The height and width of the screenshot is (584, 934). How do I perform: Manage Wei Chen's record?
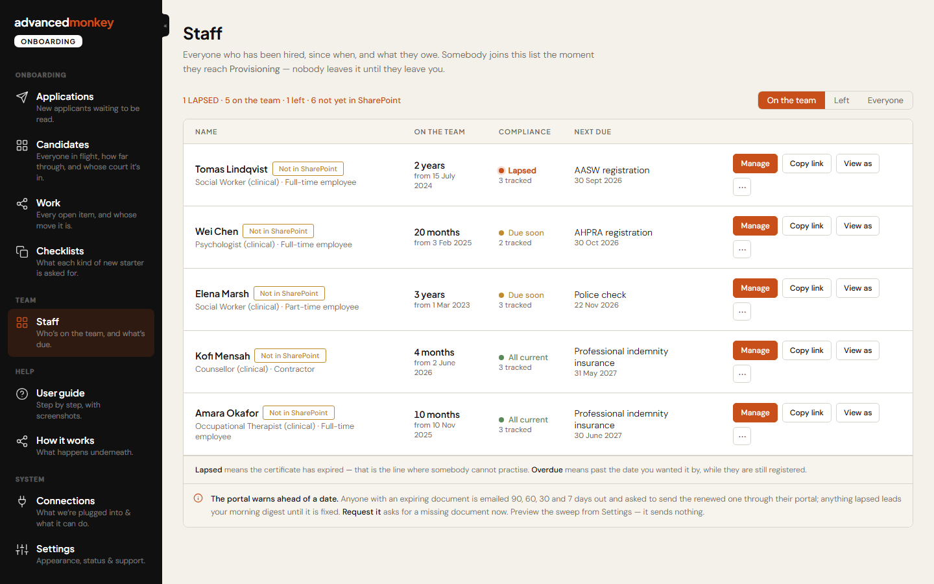[755, 226]
